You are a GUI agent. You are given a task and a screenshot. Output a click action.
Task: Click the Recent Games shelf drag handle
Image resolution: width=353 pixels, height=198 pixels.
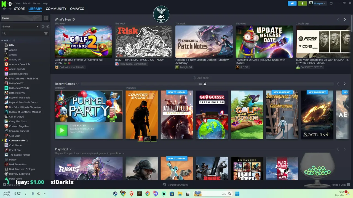[200, 84]
